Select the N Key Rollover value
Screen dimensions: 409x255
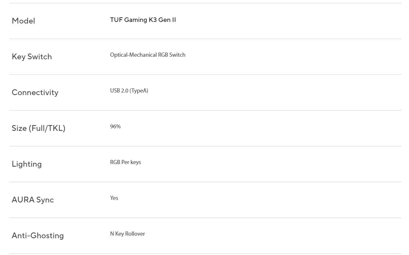(127, 234)
